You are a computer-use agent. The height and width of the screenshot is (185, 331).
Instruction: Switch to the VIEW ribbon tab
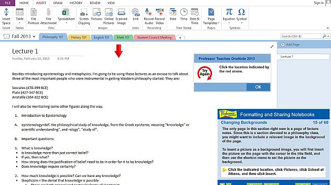(x=111, y=3)
